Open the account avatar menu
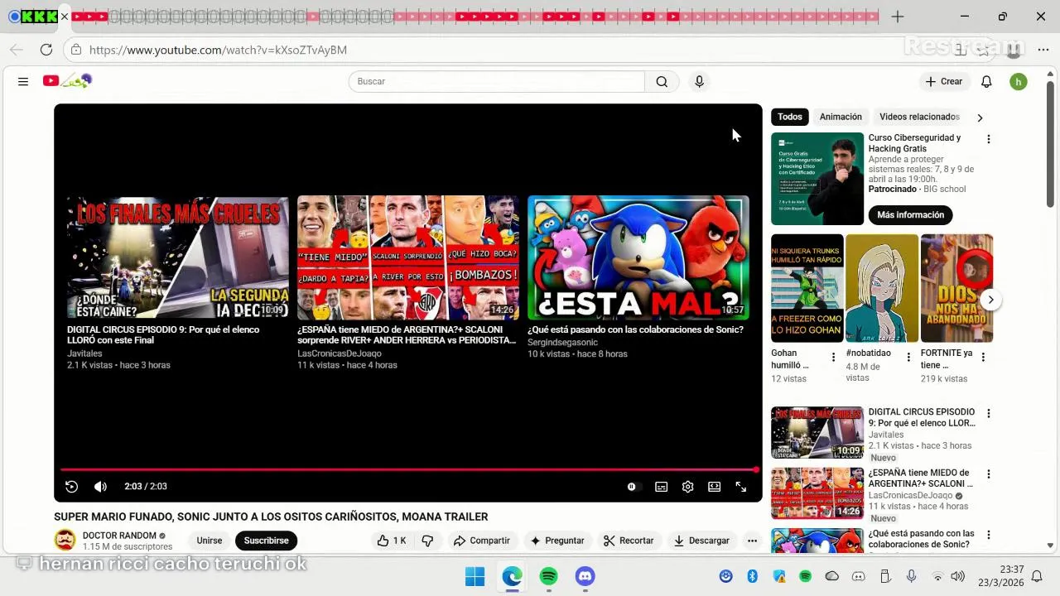Image resolution: width=1060 pixels, height=596 pixels. click(1019, 81)
